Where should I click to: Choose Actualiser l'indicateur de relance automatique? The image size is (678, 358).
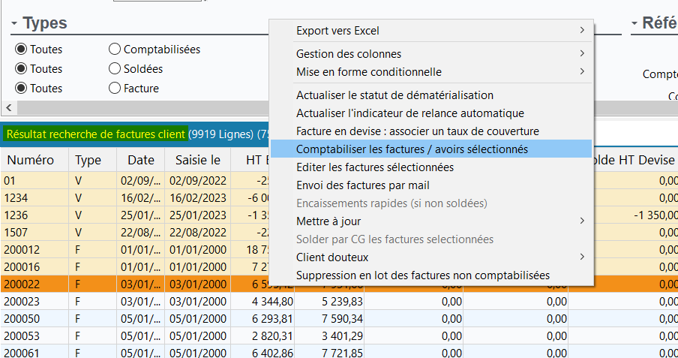click(409, 113)
